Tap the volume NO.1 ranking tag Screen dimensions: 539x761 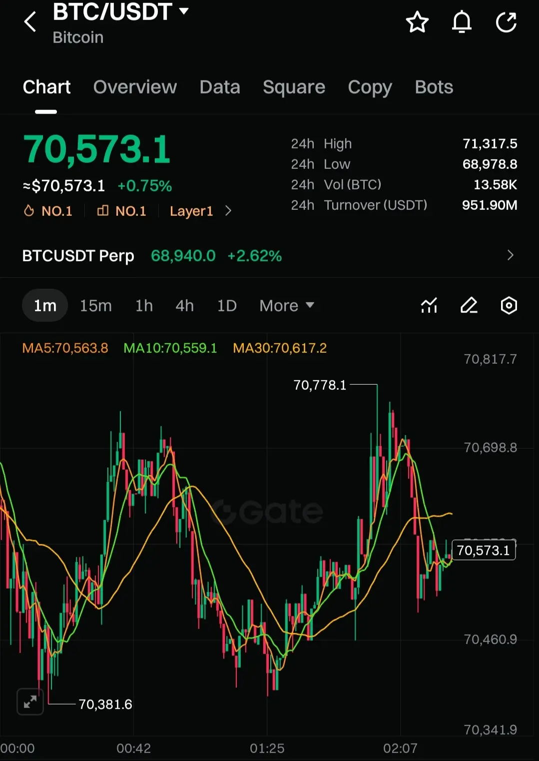click(121, 211)
